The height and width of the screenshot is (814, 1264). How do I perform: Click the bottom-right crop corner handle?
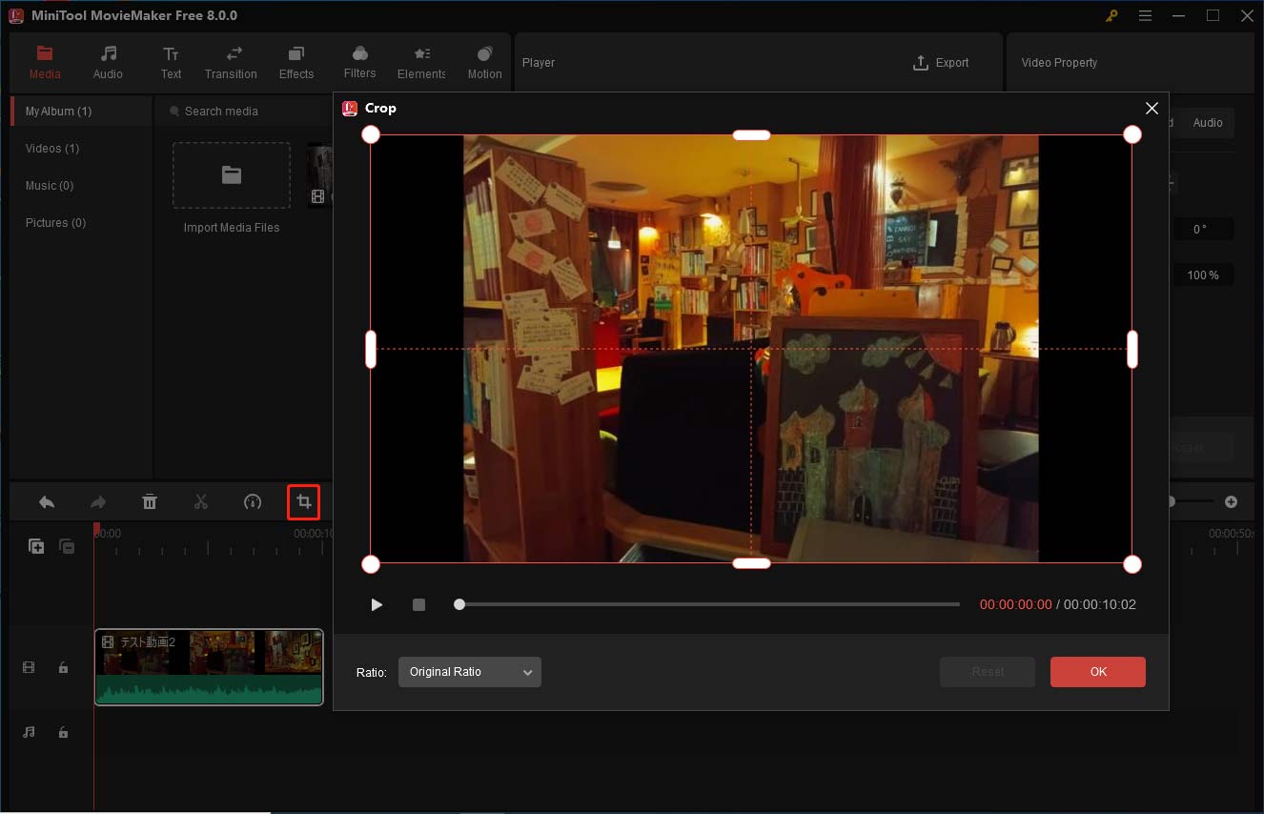(1132, 564)
